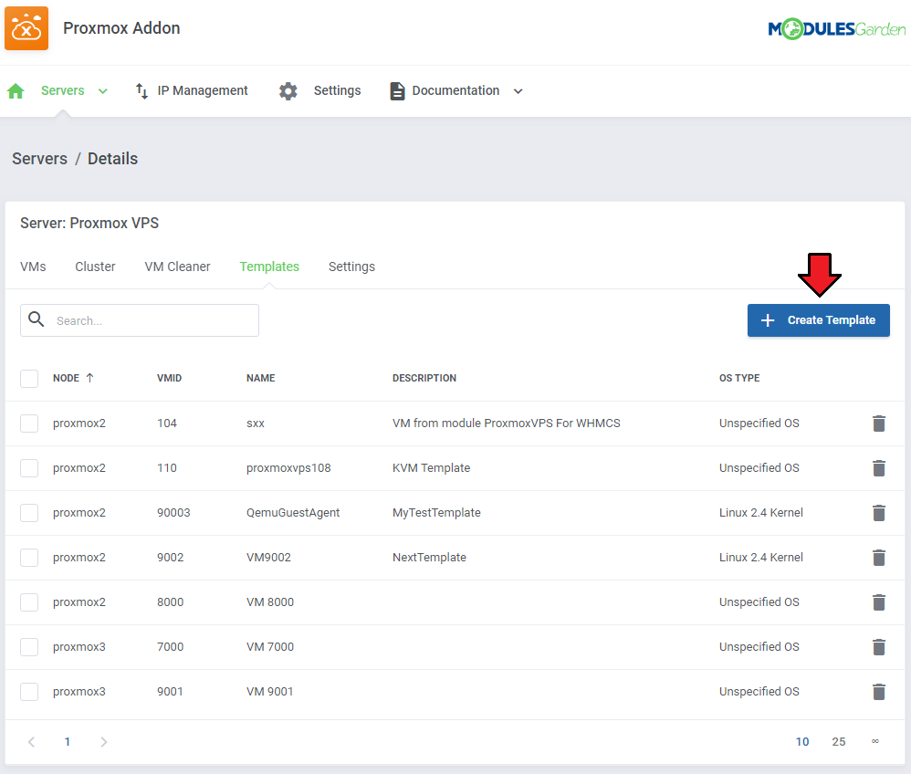The width and height of the screenshot is (911, 774).
Task: Click plus icon on Create Template
Action: coord(768,320)
